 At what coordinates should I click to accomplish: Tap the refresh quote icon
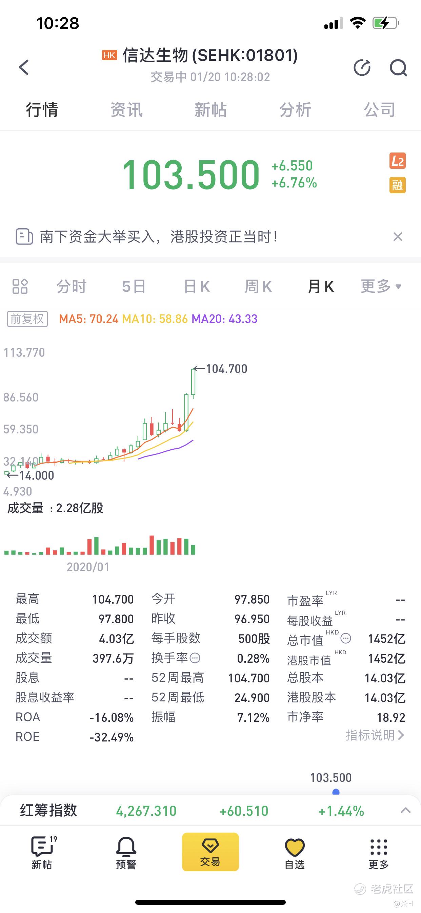click(x=362, y=67)
